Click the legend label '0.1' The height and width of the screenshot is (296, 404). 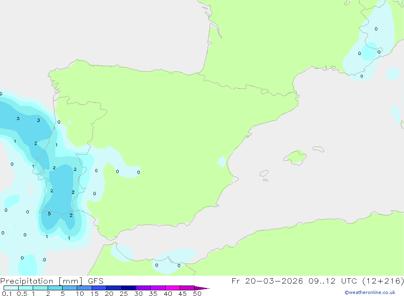(7, 294)
